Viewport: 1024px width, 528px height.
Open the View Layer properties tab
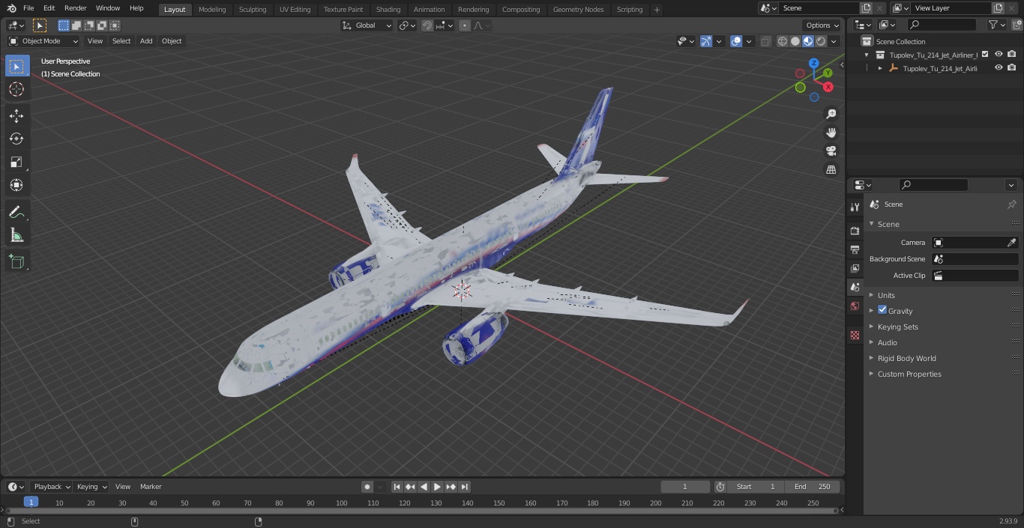pyautogui.click(x=855, y=268)
